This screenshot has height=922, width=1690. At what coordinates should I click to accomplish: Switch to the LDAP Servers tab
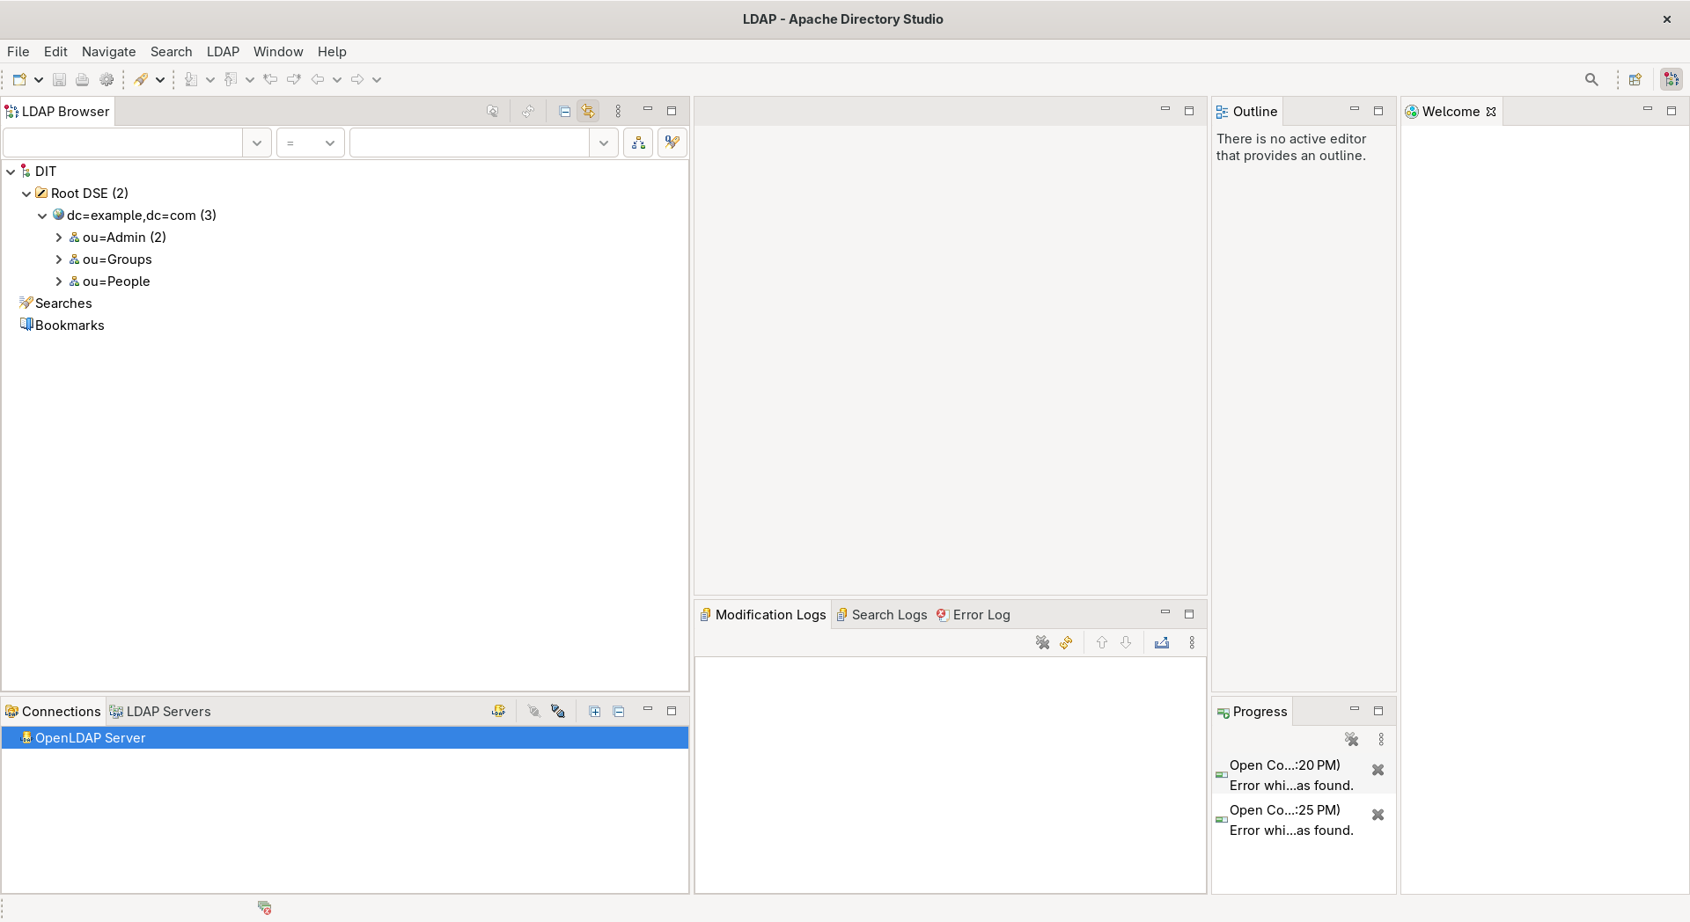pyautogui.click(x=160, y=712)
